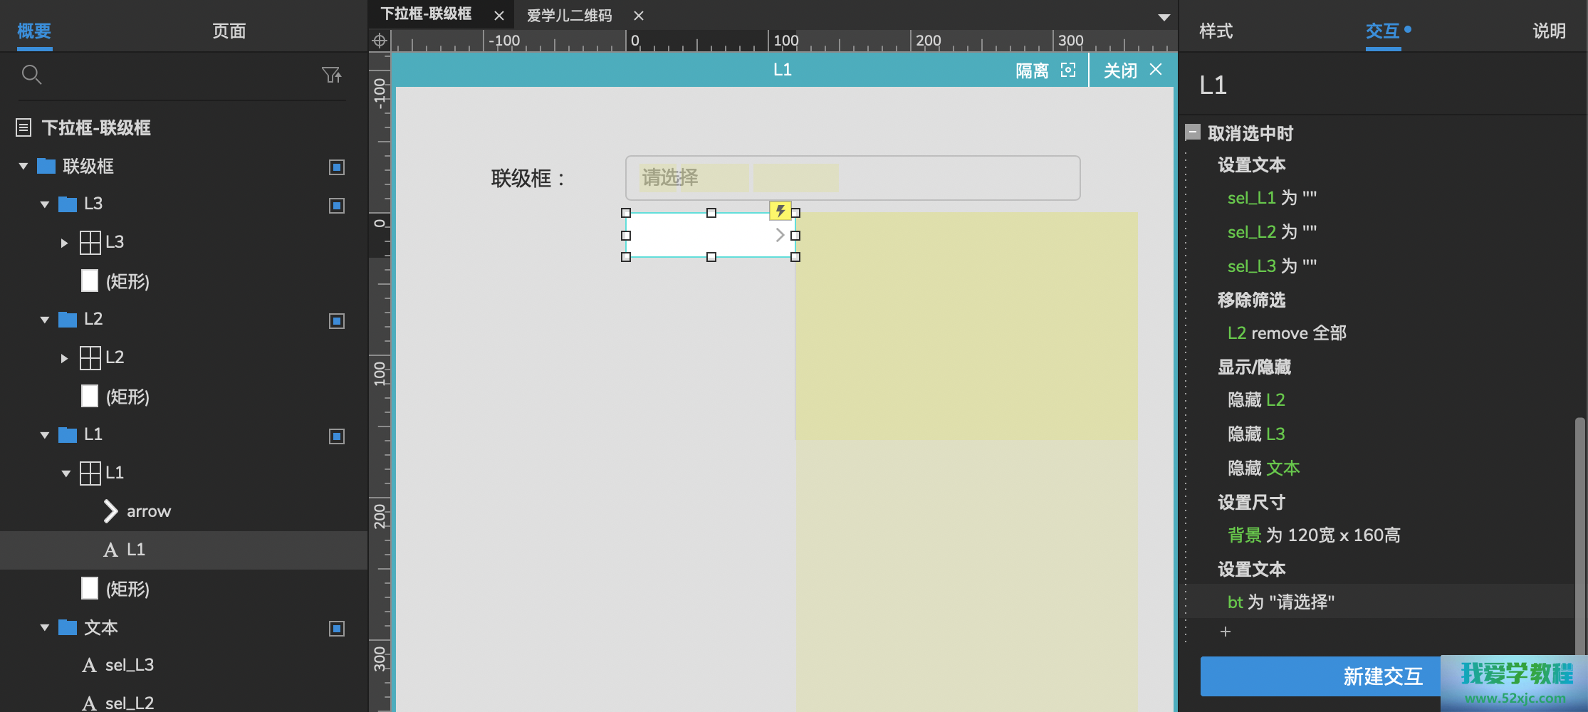This screenshot has width=1588, height=712.
Task: Open the outline sort and filter icon
Action: (x=331, y=74)
